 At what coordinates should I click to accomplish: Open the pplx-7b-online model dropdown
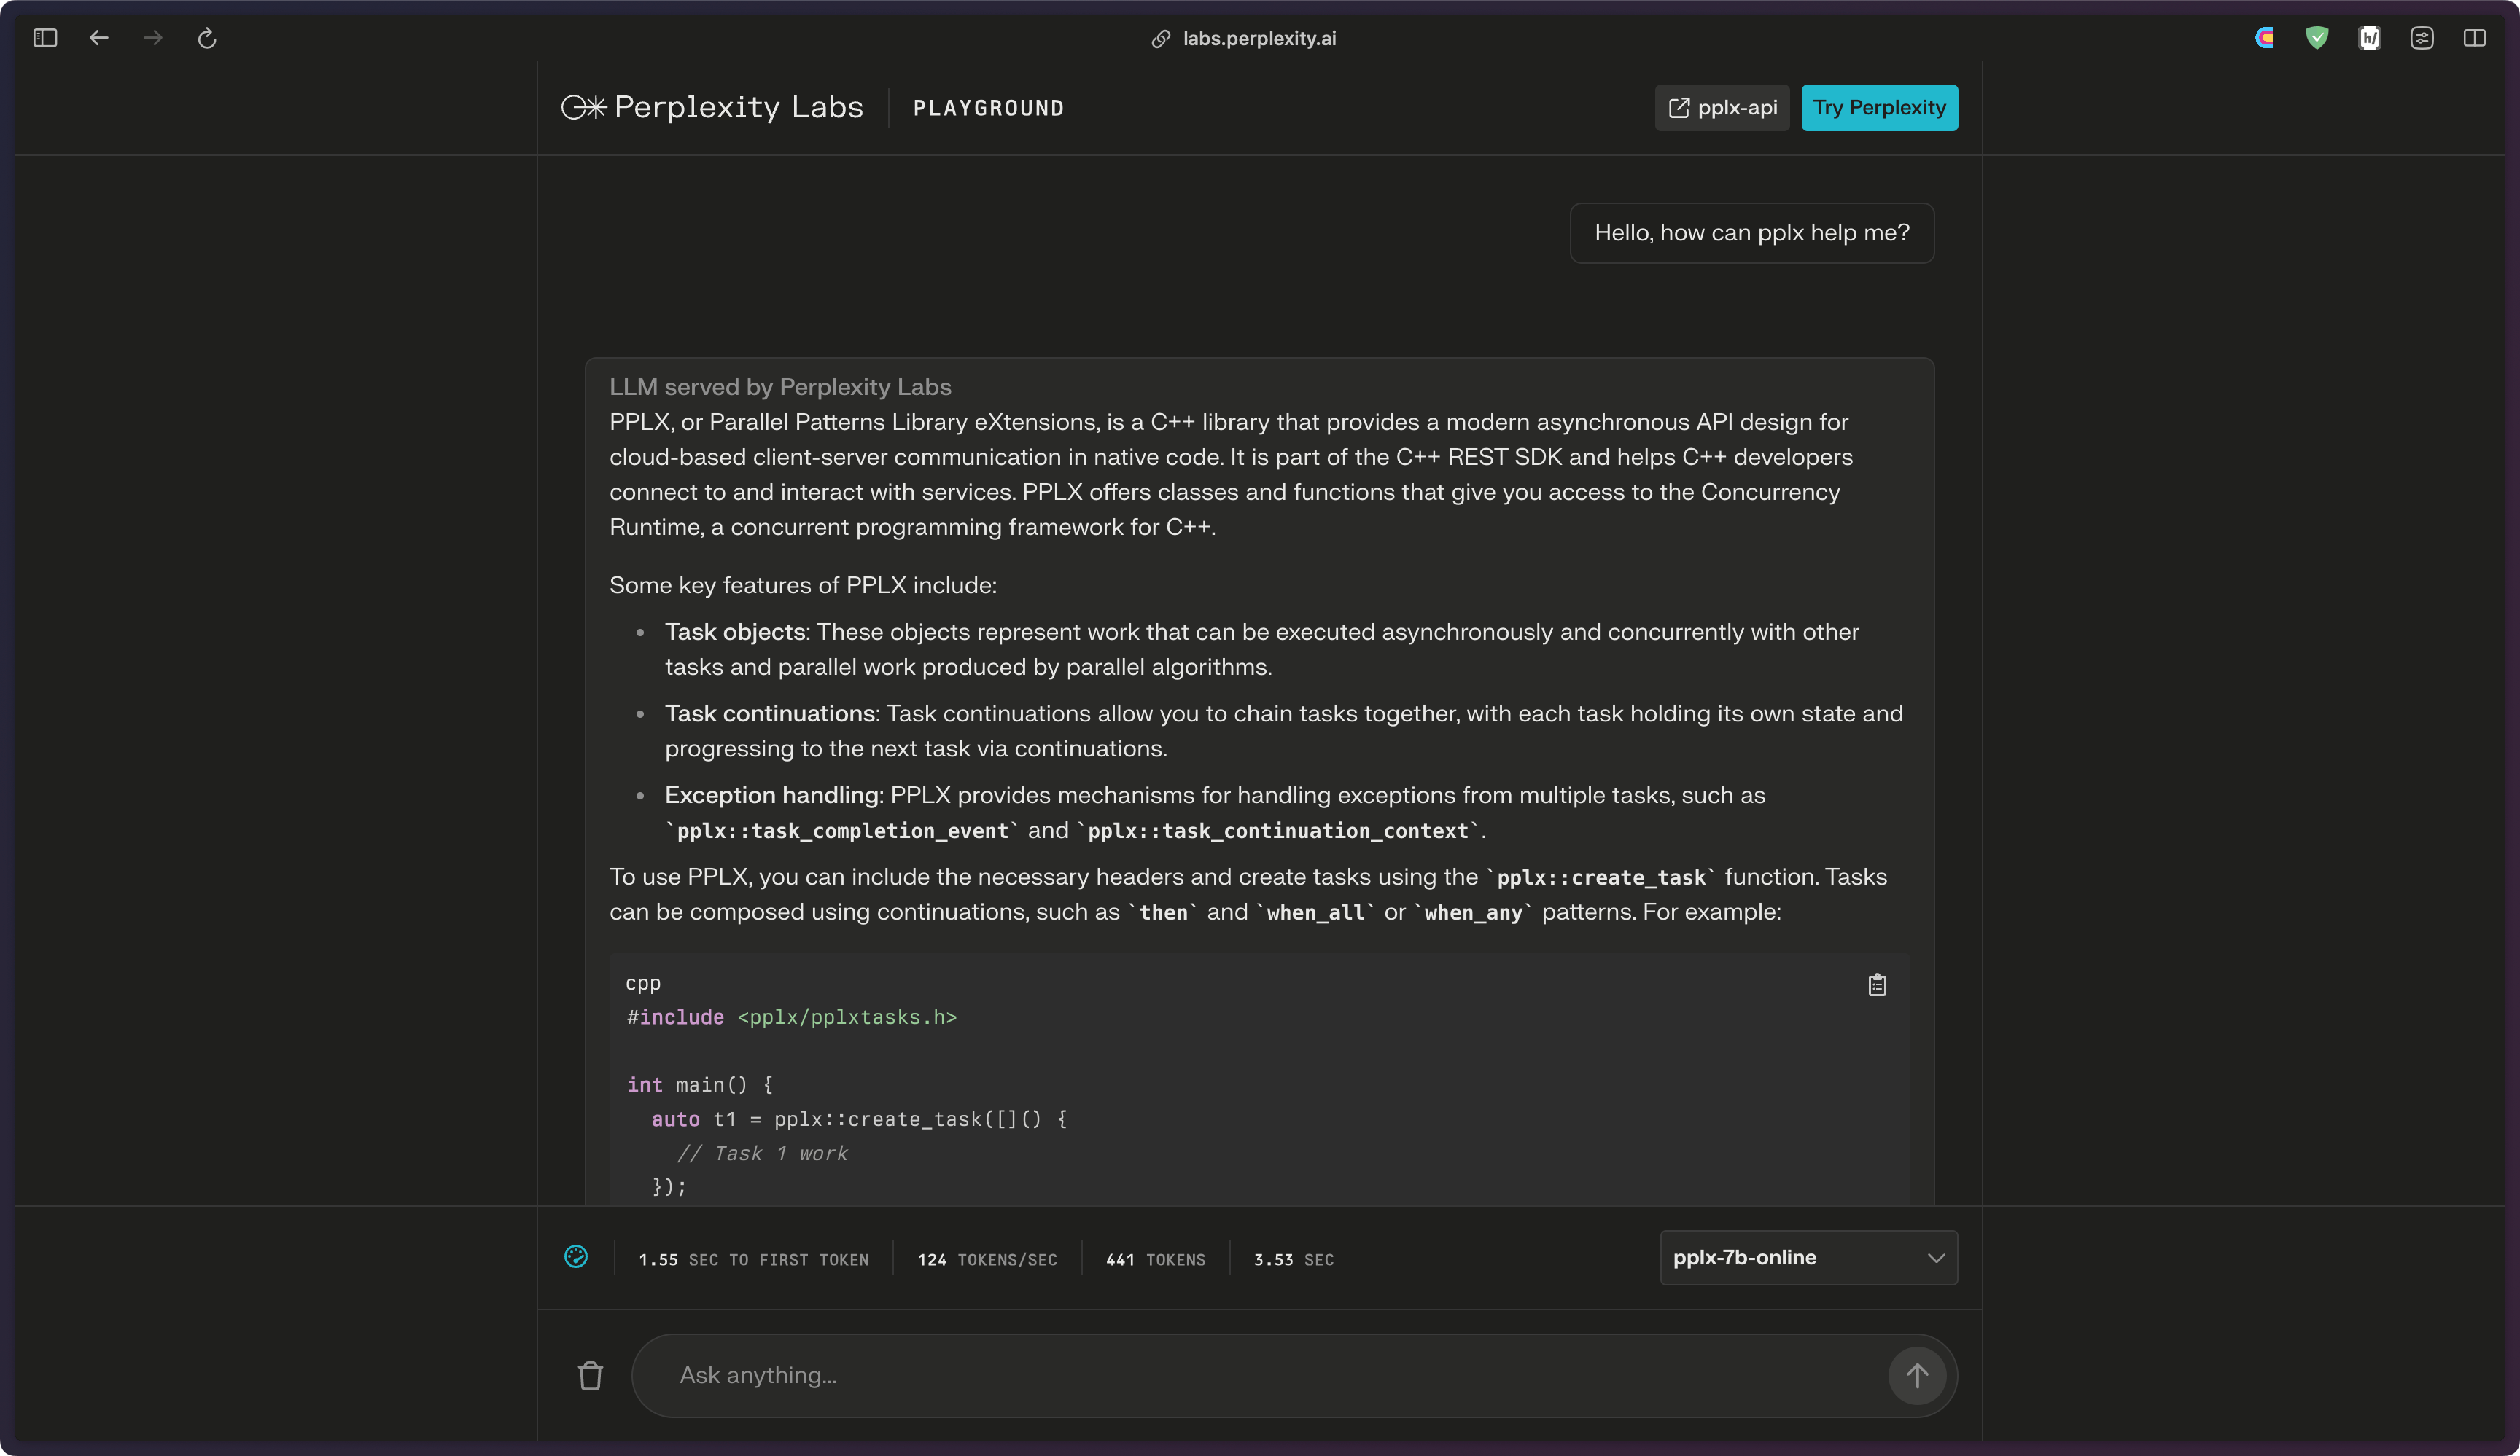pos(1790,1257)
